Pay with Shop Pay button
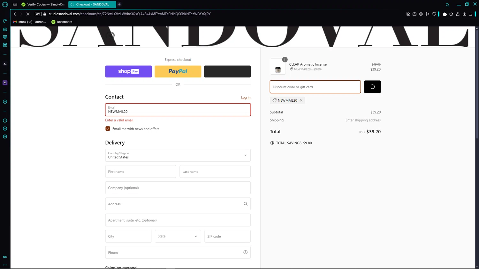479x269 pixels. coord(128,71)
